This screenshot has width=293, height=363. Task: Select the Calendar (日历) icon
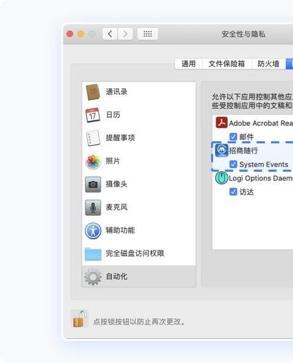pos(93,115)
